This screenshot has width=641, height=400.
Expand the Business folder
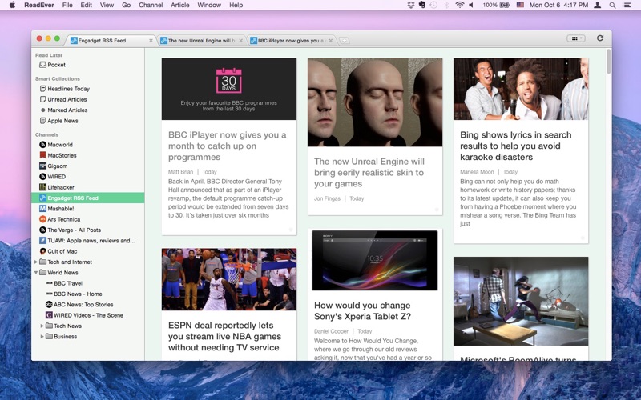coord(42,336)
